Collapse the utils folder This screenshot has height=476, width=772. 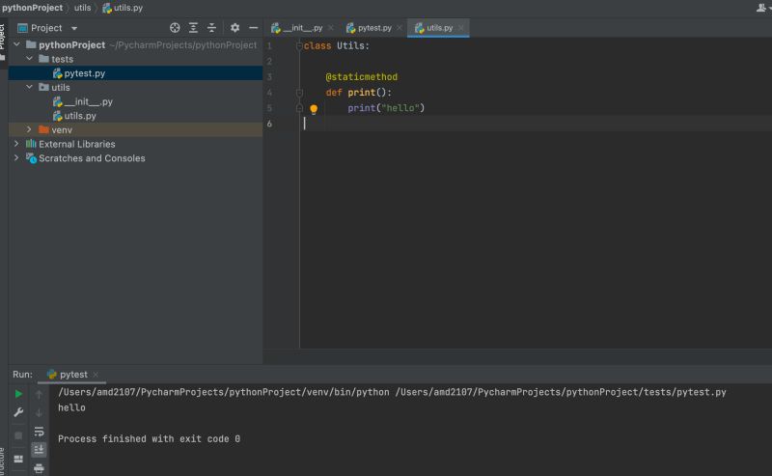click(30, 87)
